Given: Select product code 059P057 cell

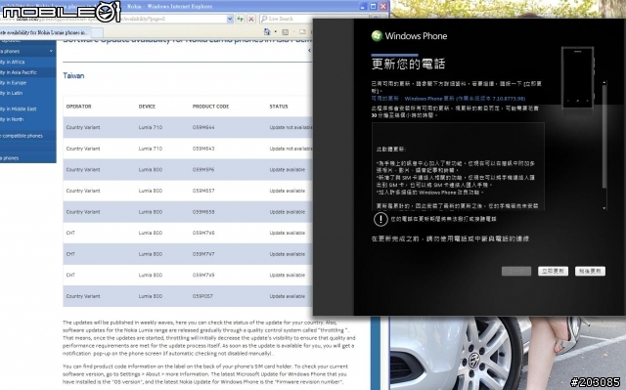Looking at the screenshot, I should [x=202, y=296].
